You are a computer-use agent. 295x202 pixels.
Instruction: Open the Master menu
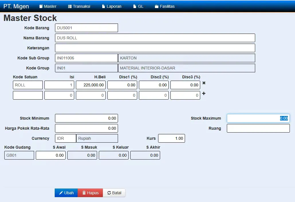[x=48, y=6]
